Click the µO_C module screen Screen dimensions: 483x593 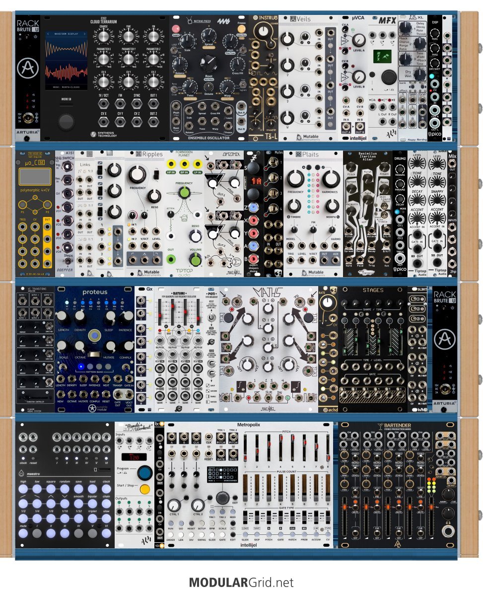(35, 177)
